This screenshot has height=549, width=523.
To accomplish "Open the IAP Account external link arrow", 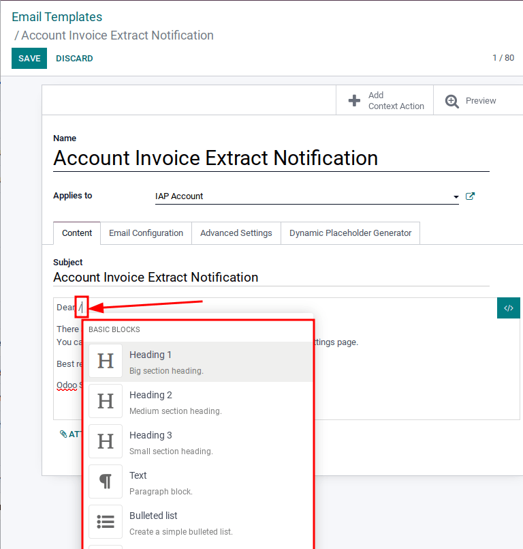I will (470, 196).
